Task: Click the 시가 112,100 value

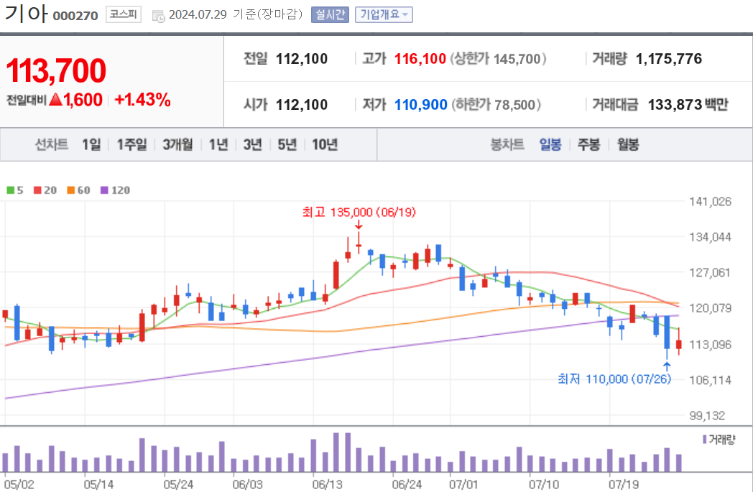Action: click(x=302, y=105)
